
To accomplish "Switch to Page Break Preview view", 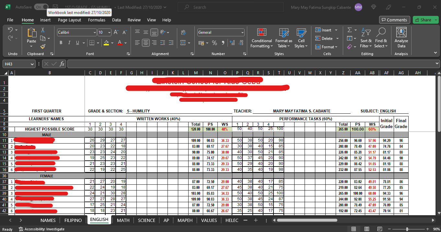I will tap(380, 229).
